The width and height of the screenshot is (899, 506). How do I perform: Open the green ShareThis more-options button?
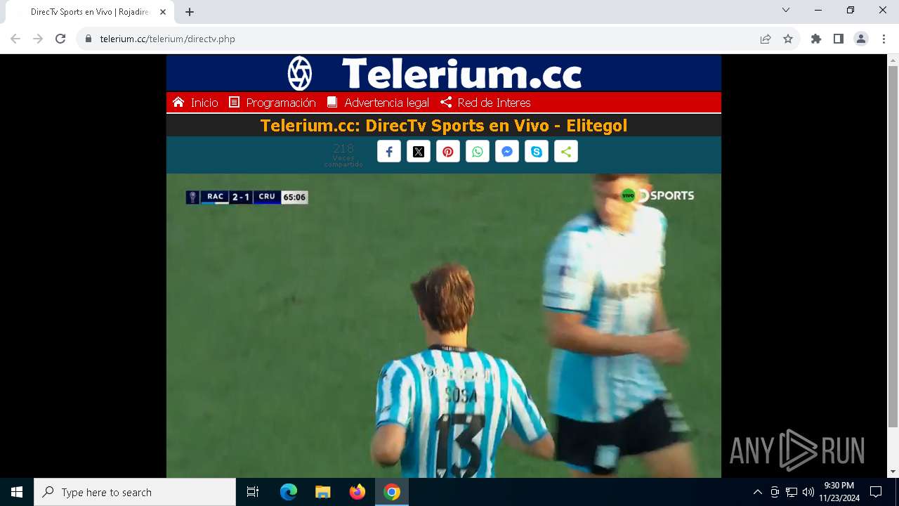(566, 152)
